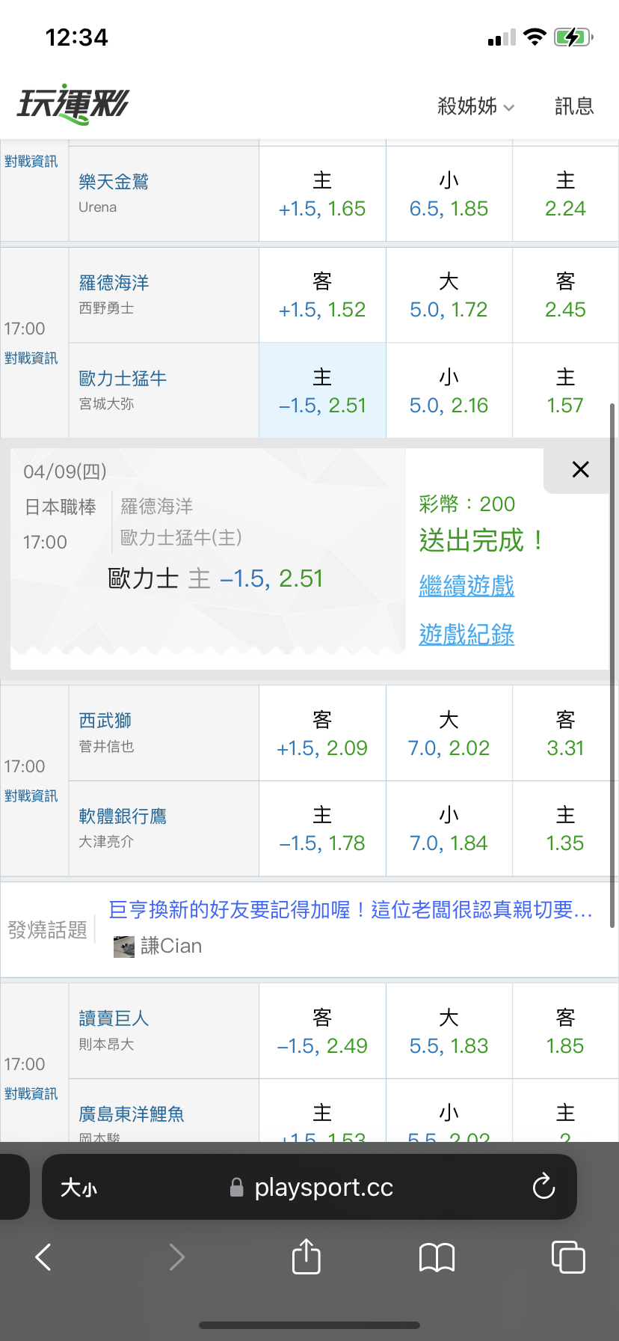
Task: Open the 巨亨換新 hot topic post
Action: [350, 910]
